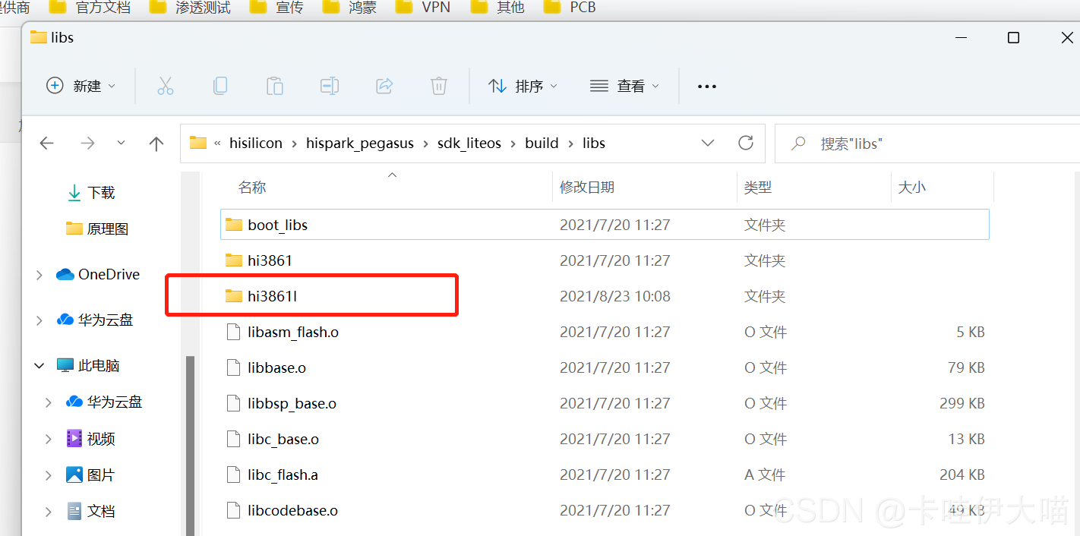Image resolution: width=1080 pixels, height=536 pixels.
Task: Go up one directory level
Action: coord(156,143)
